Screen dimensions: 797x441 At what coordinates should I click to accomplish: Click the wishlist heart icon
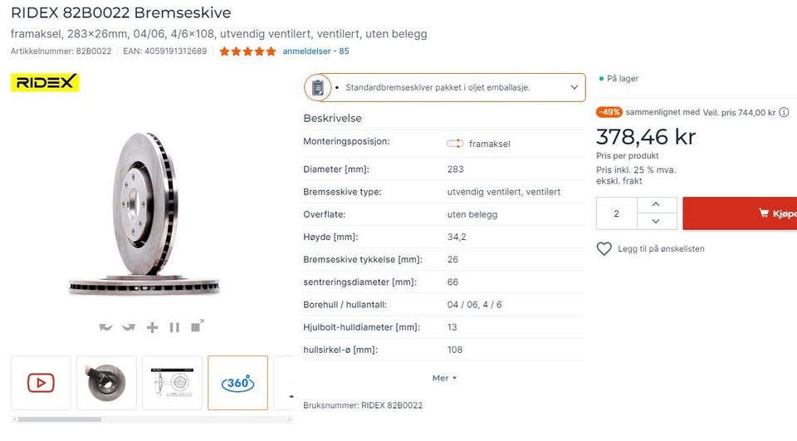coord(604,248)
